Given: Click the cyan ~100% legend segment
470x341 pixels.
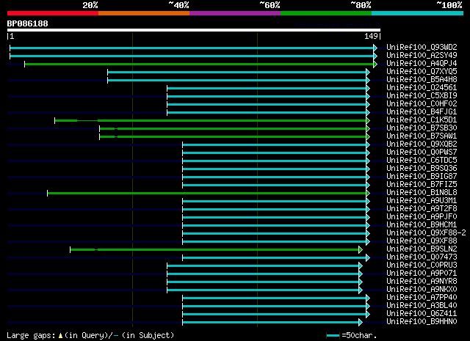Looking at the screenshot, I should pos(418,13).
